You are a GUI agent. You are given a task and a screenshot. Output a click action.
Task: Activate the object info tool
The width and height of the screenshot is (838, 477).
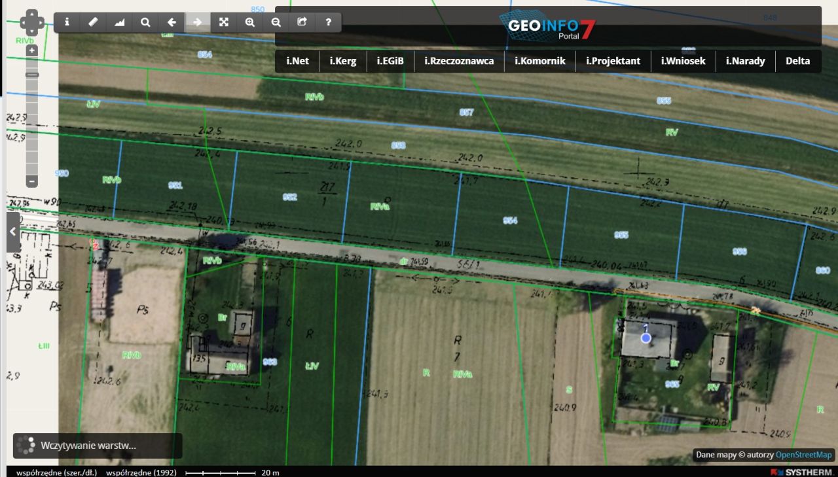click(67, 22)
